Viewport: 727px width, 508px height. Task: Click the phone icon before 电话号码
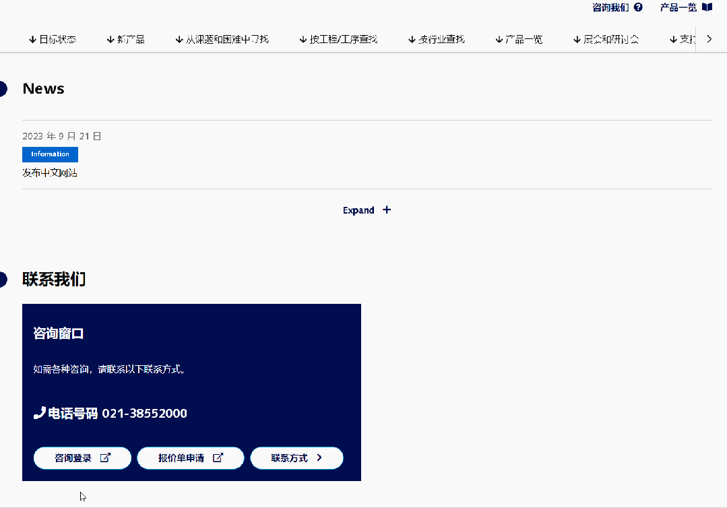point(39,413)
